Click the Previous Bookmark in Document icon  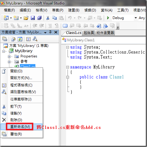click(99, 26)
